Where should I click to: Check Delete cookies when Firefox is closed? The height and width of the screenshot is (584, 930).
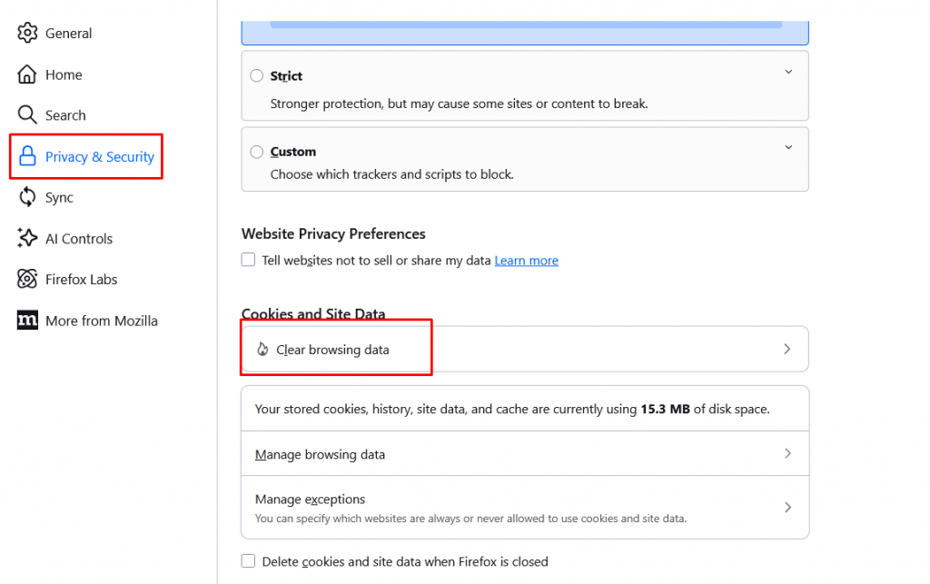(x=249, y=561)
